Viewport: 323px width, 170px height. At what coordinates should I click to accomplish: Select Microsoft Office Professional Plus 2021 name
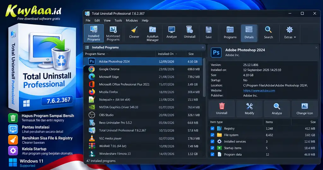(124, 84)
